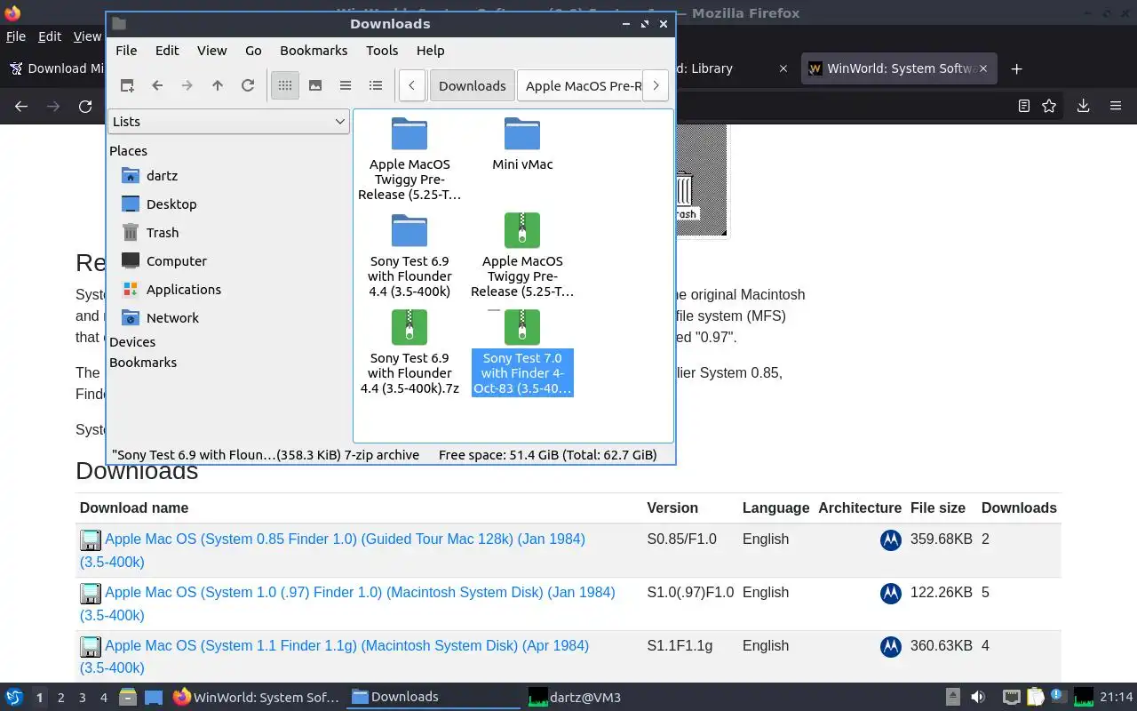Go to parent folder in file manager
This screenshot has width=1137, height=711.
(218, 85)
